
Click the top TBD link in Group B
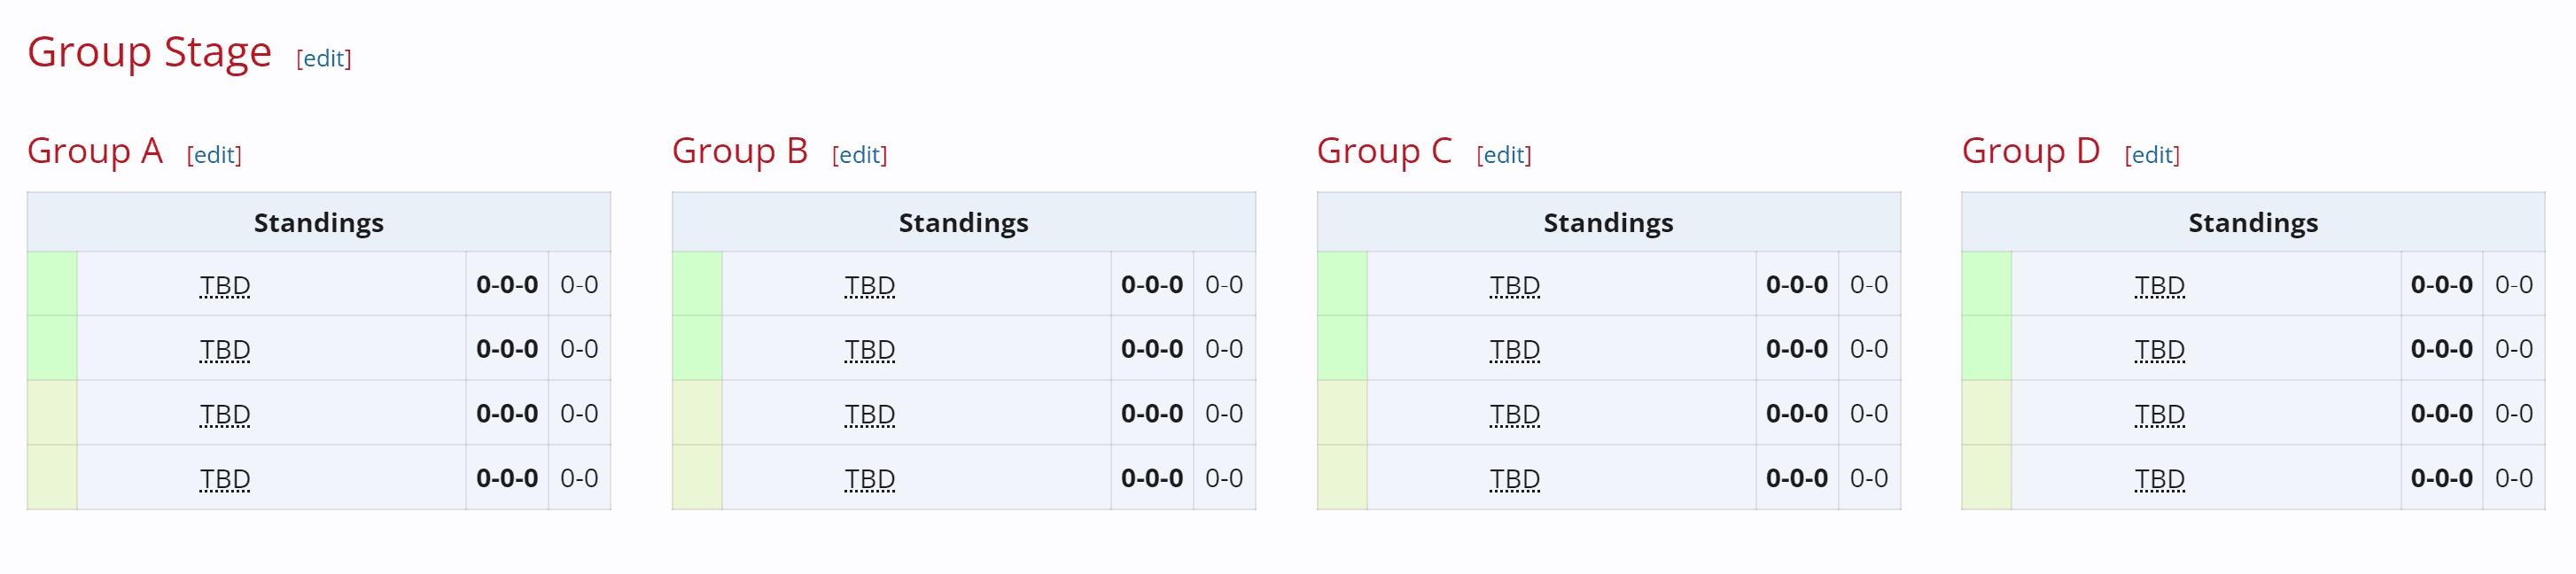871,285
